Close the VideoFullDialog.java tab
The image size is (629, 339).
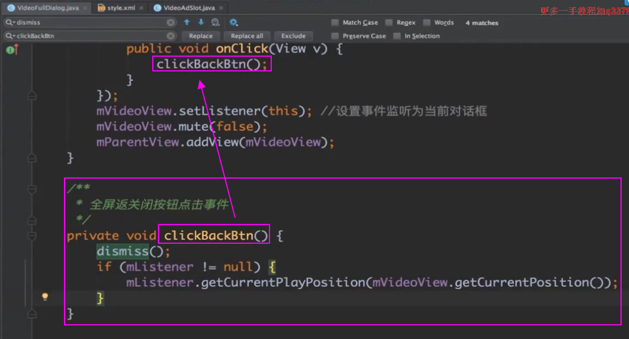85,7
